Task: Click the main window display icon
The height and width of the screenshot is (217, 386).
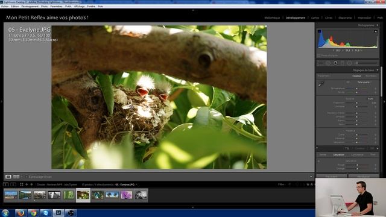Action: pos(5,184)
